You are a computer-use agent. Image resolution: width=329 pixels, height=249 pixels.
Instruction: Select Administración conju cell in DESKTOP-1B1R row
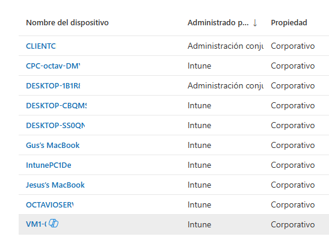click(x=226, y=85)
